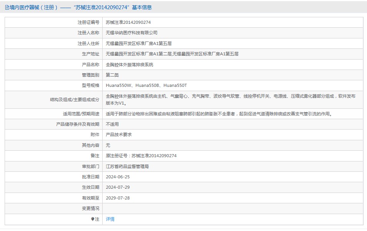Click the 注册人住所 label
Image resolution: width=367 pixels, height=231 pixels.
(88, 43)
